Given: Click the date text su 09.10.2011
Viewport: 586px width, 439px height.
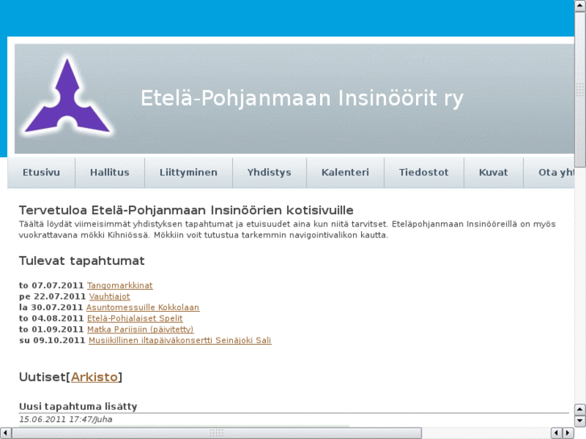Looking at the screenshot, I should [x=52, y=341].
